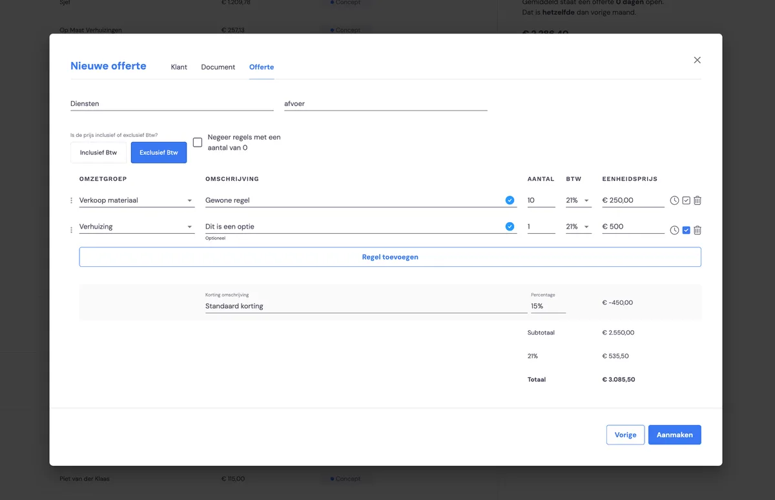
Task: Click the OMZETGROEP column header
Action: pyautogui.click(x=103, y=179)
